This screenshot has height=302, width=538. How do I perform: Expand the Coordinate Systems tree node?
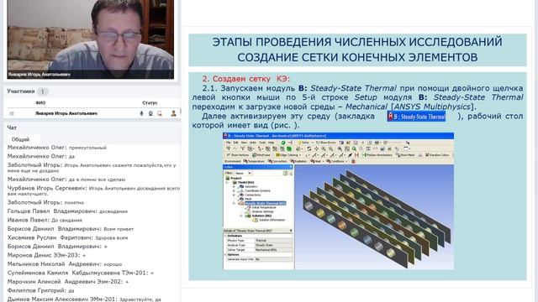click(x=235, y=190)
